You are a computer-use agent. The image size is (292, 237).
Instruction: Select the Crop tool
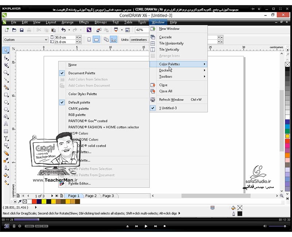pos(6,65)
